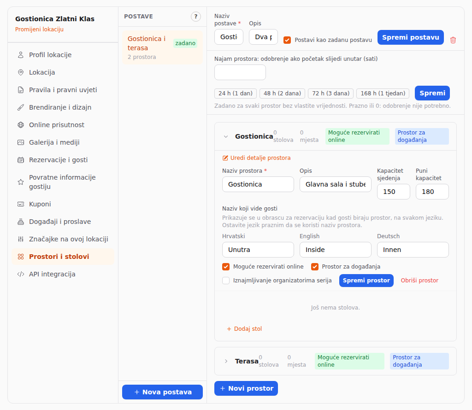Viewport: 472px width, 410px height.
Task: Click the Spremi postavu button
Action: tap(410, 37)
